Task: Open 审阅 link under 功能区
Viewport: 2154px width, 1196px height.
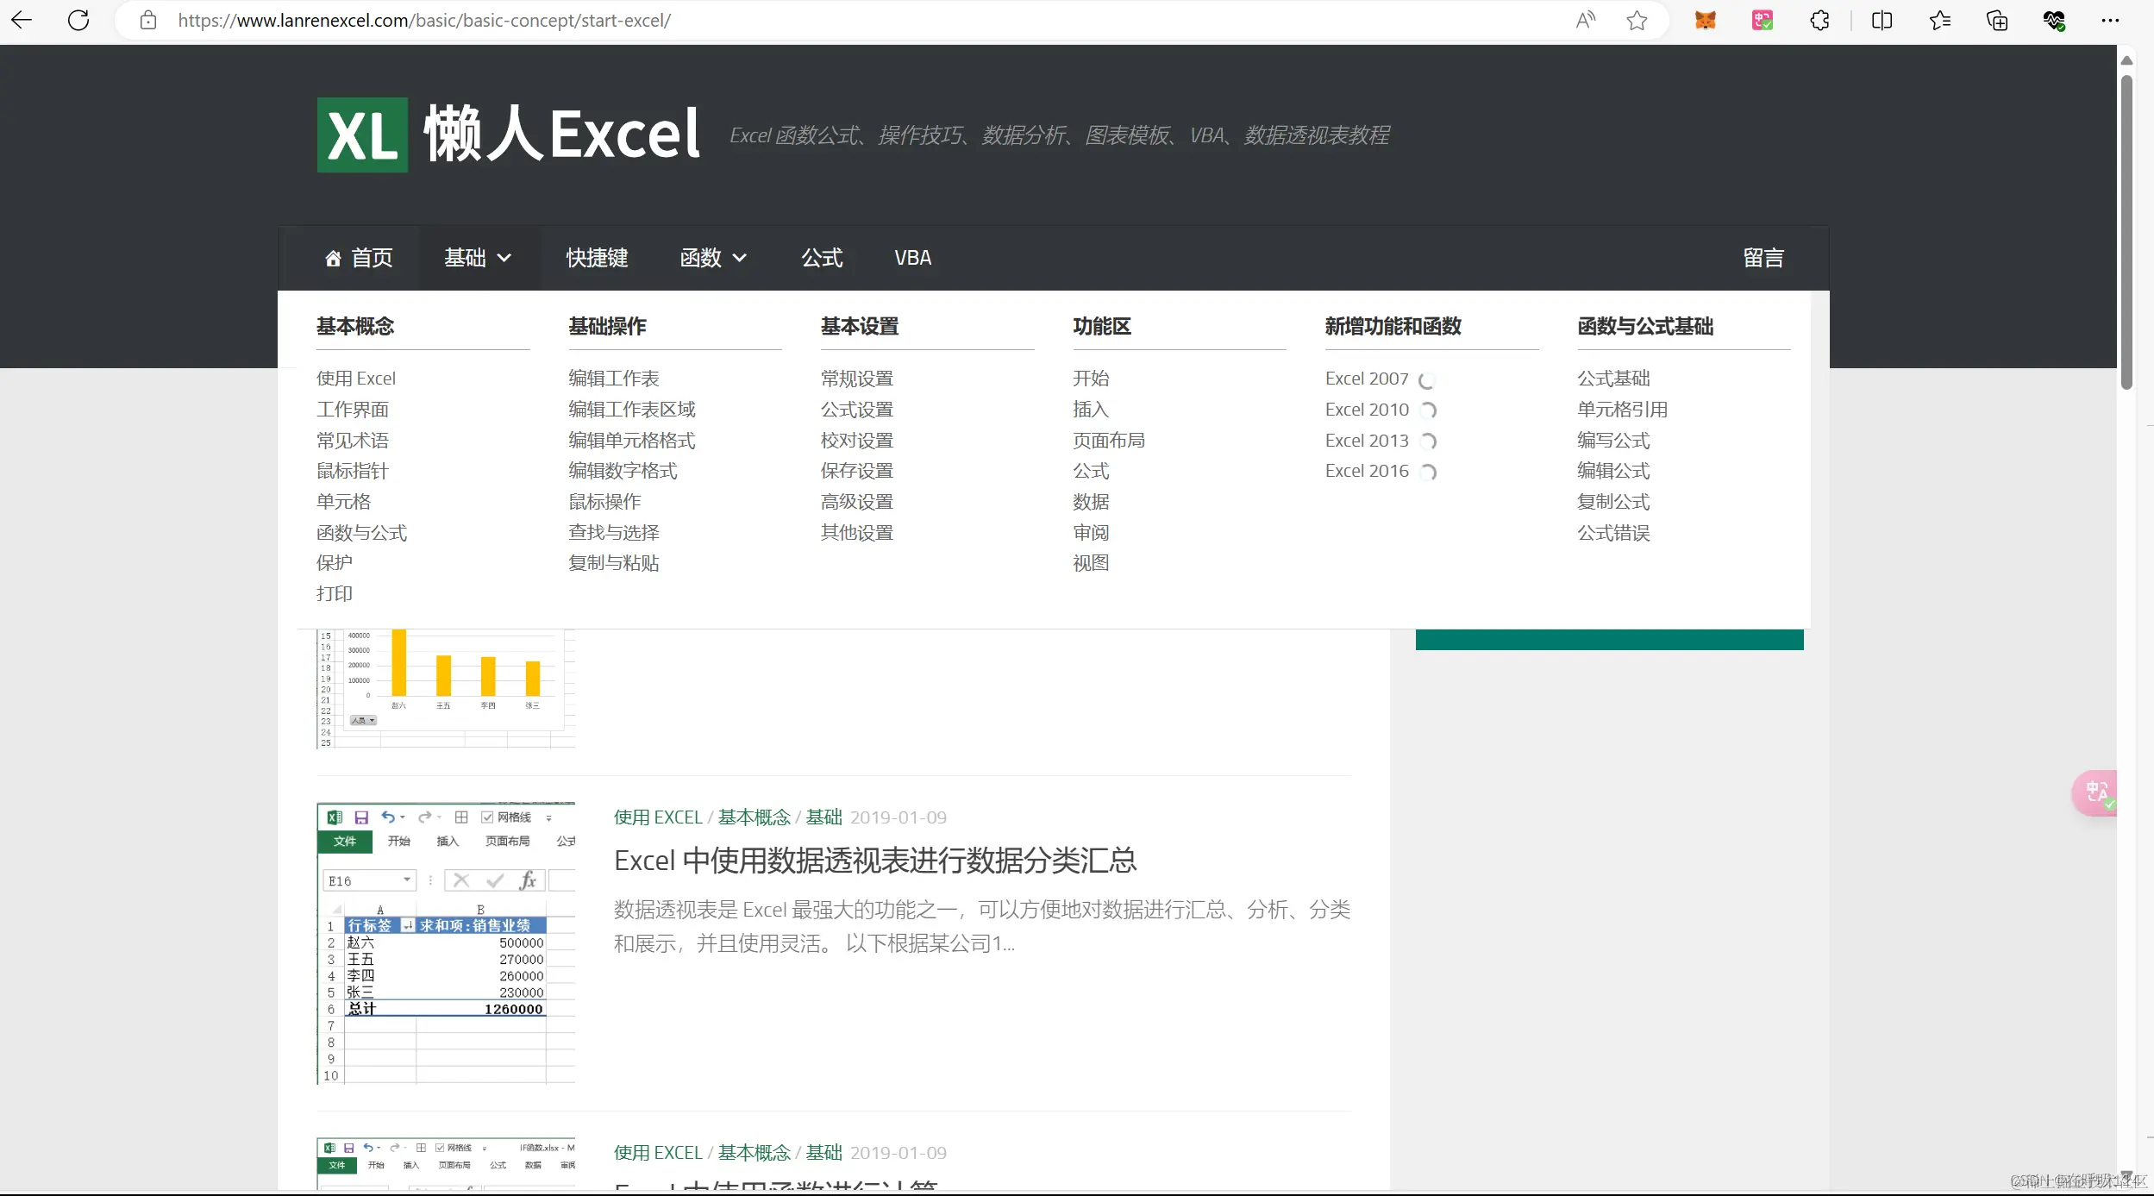Action: 1091,533
